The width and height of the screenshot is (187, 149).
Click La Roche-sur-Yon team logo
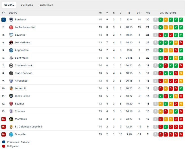point(11,27)
